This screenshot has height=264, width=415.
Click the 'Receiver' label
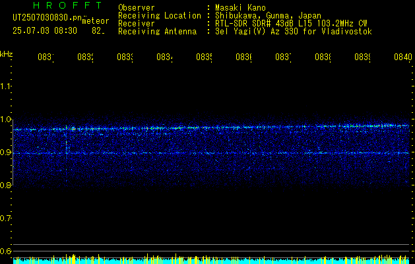pos(137,24)
